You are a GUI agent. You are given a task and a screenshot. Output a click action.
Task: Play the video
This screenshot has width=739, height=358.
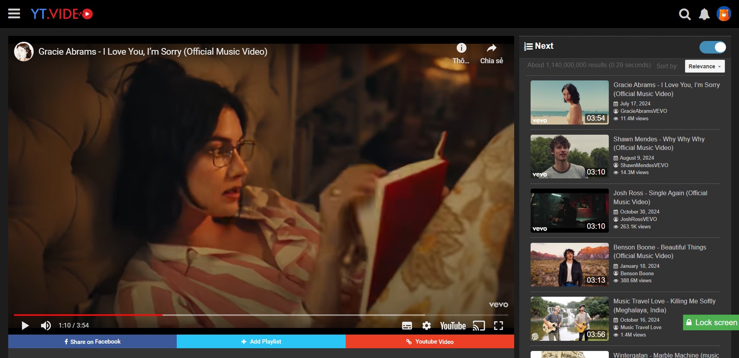click(x=25, y=326)
